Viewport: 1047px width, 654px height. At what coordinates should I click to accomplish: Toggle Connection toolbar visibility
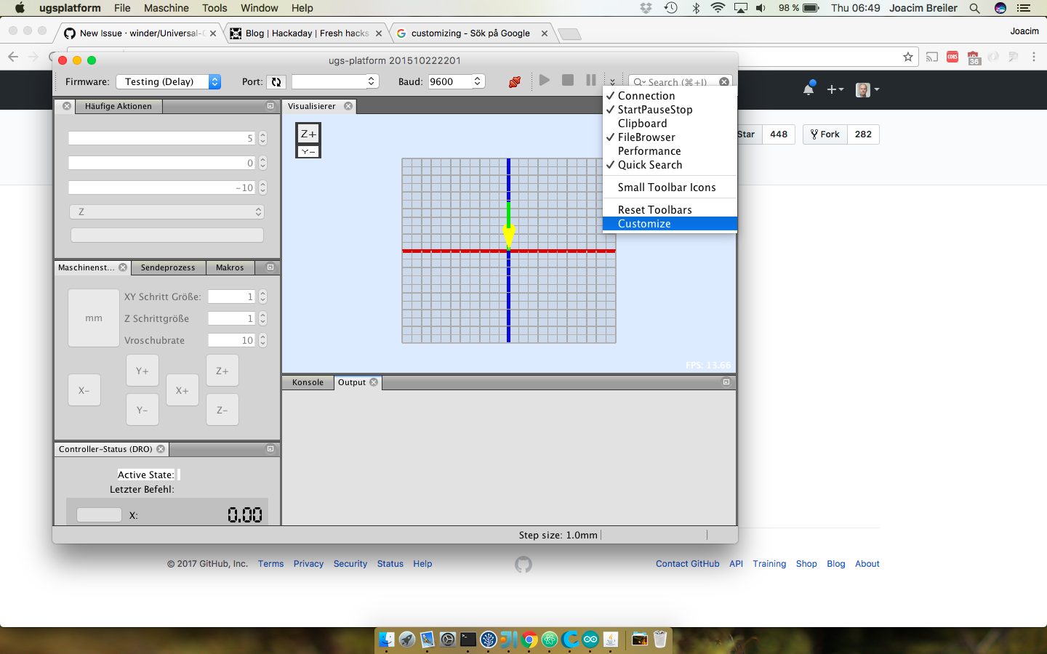(670, 96)
